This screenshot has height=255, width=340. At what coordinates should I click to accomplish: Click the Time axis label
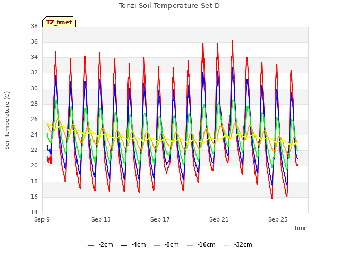point(301,228)
